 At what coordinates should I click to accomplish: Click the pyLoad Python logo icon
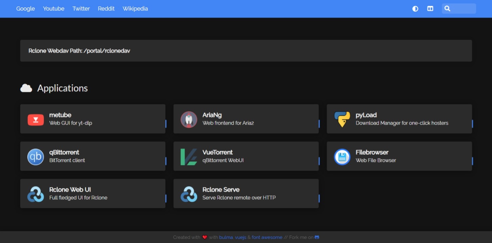pyautogui.click(x=342, y=120)
